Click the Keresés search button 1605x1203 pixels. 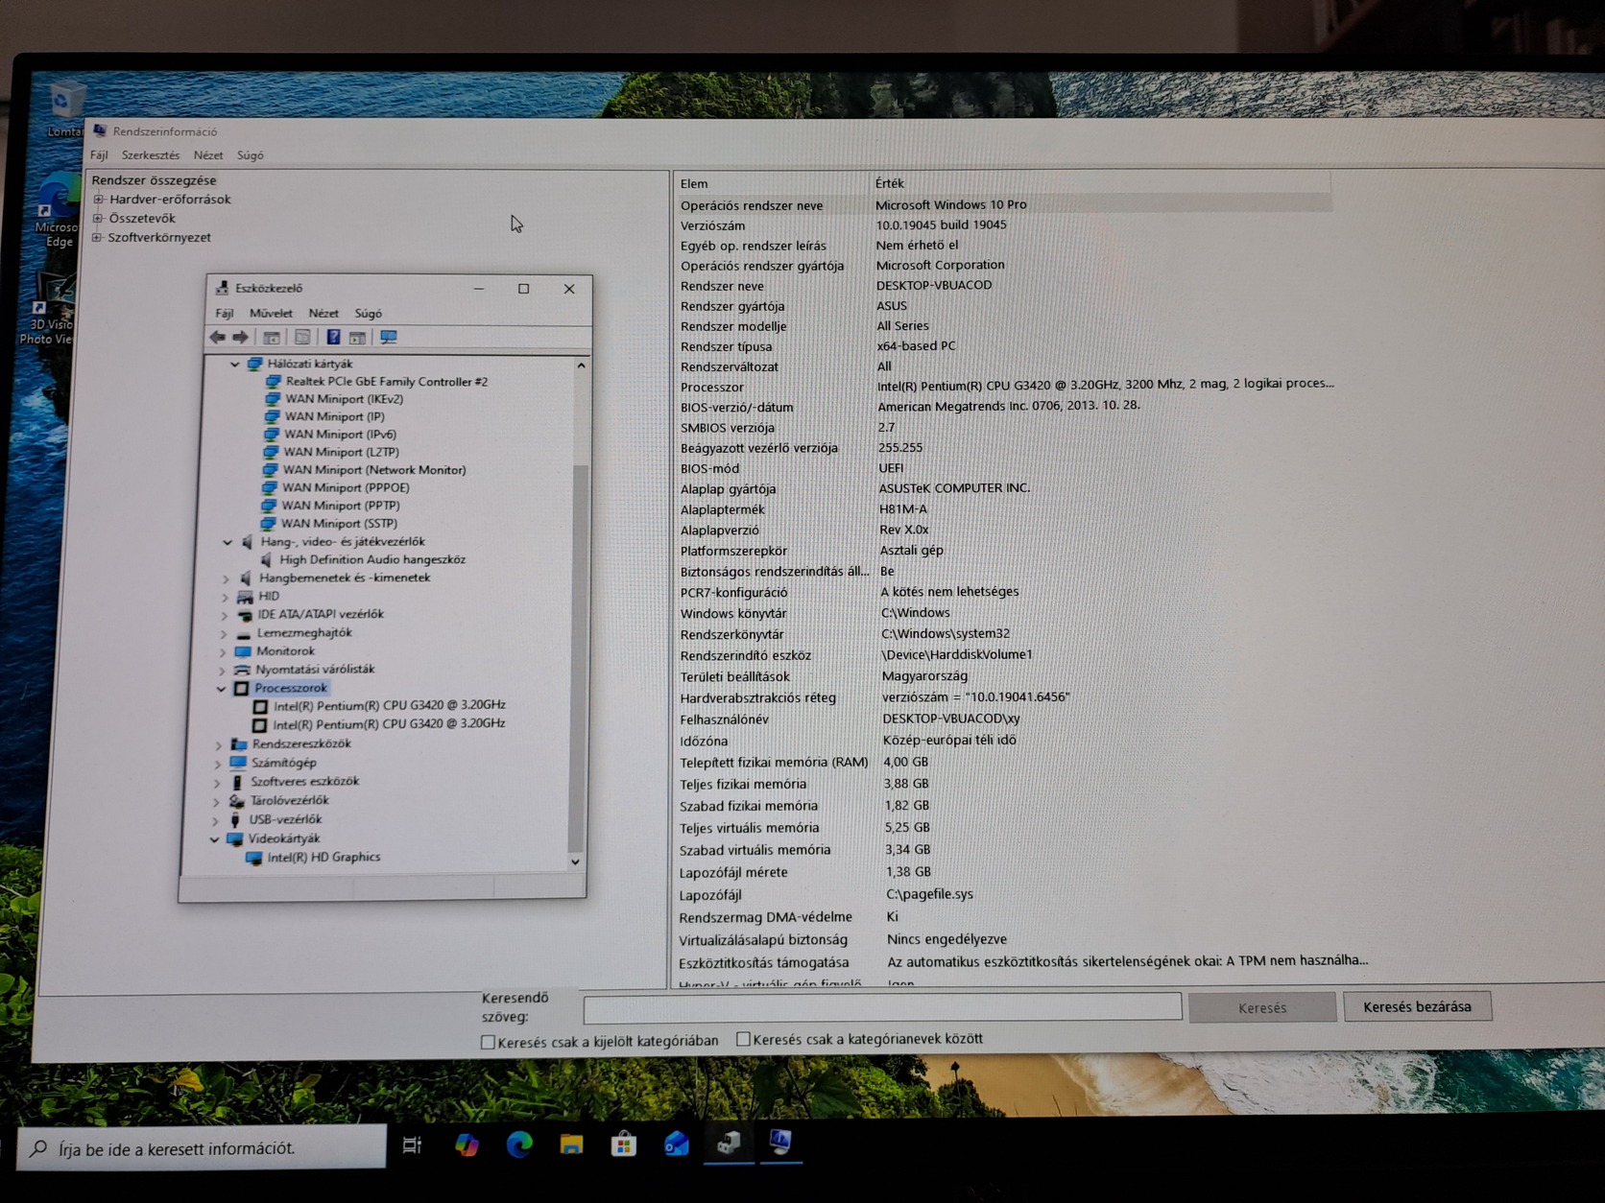tap(1262, 1008)
